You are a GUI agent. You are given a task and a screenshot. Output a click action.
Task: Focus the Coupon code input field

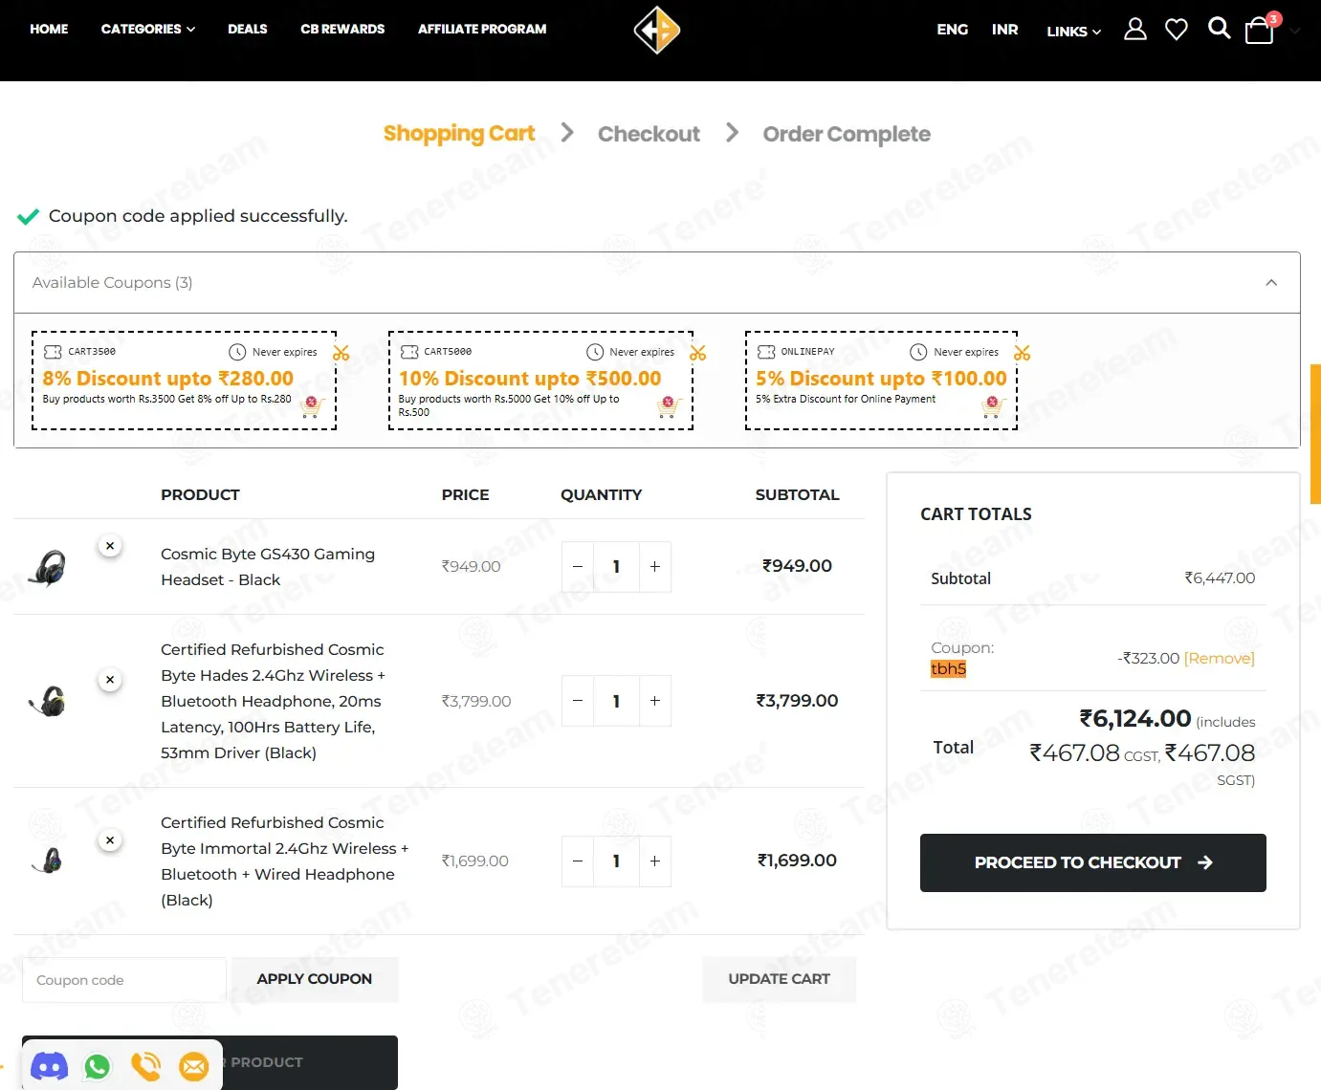(124, 980)
